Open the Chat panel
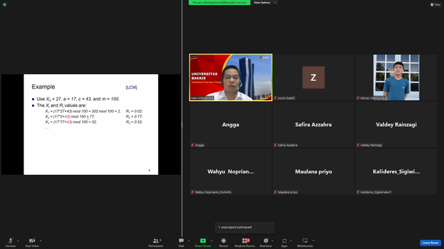 (x=181, y=242)
